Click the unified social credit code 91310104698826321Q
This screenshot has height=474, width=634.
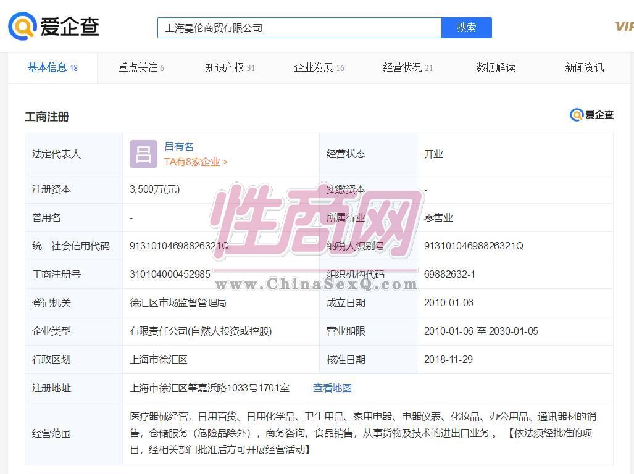click(x=179, y=246)
